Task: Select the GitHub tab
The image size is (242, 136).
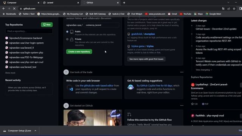Action: coord(101,3)
